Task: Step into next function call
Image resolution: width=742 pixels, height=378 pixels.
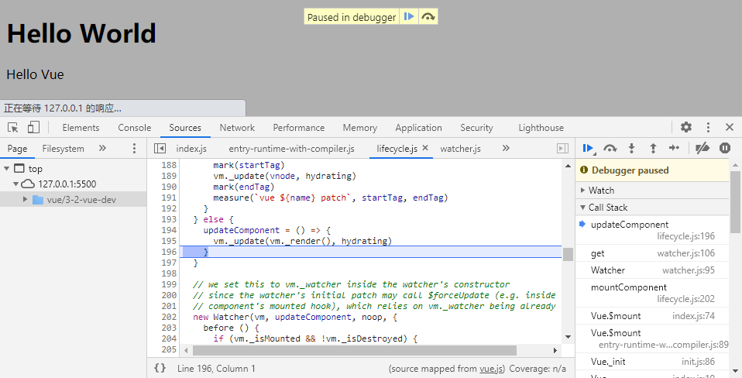Action: pyautogui.click(x=631, y=149)
